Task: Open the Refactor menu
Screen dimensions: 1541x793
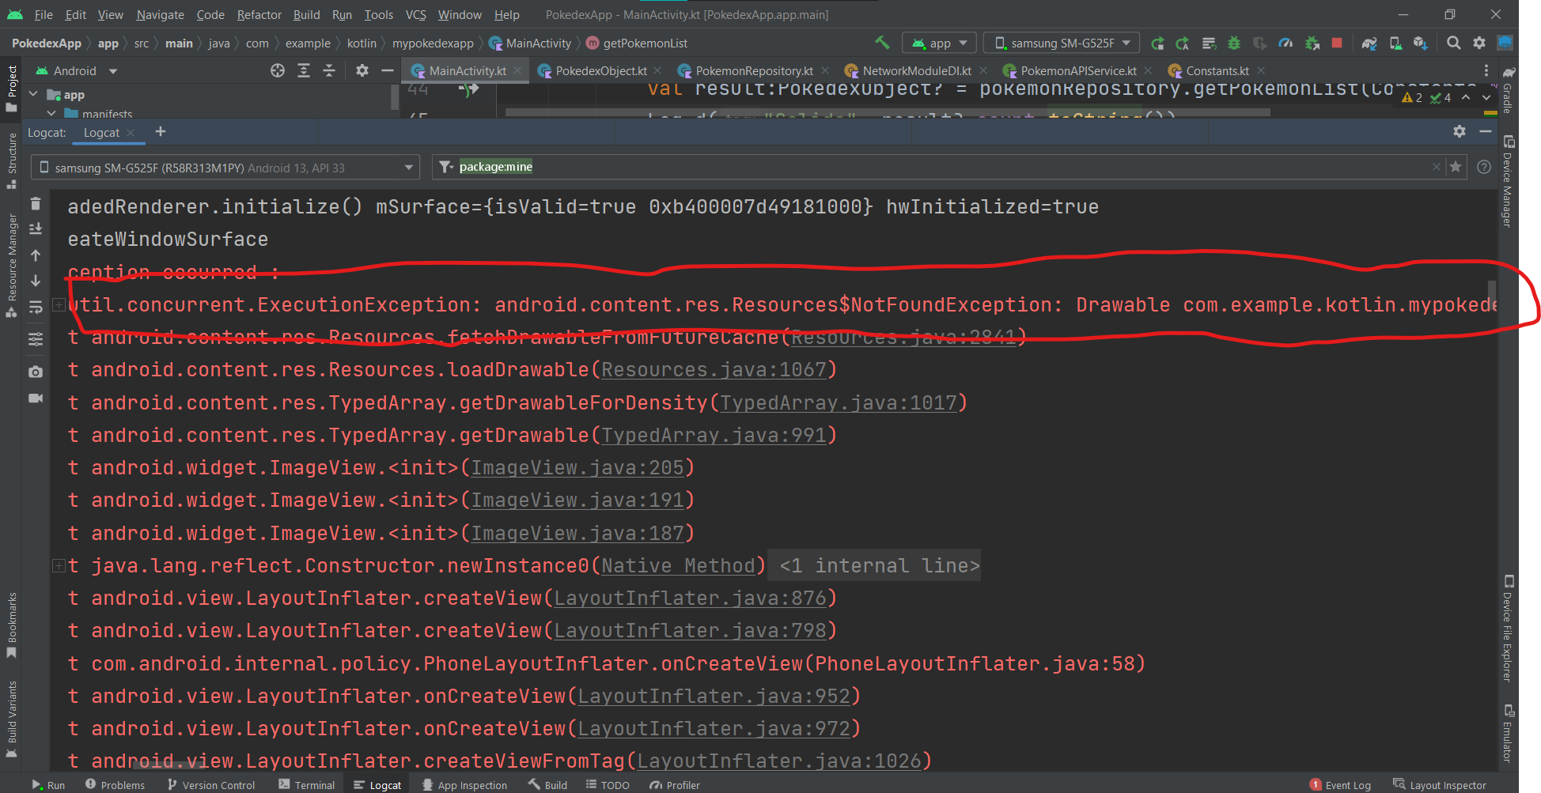Action: tap(259, 14)
